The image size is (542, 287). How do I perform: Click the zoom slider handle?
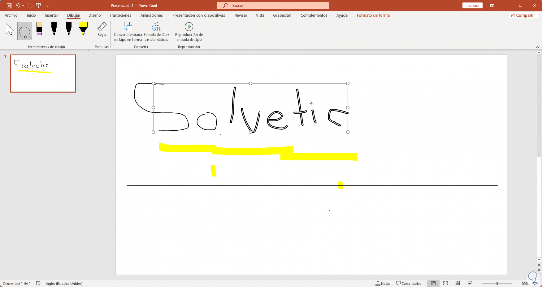pos(497,283)
